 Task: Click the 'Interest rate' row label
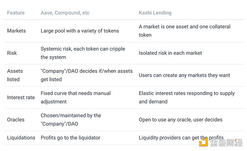click(21, 98)
